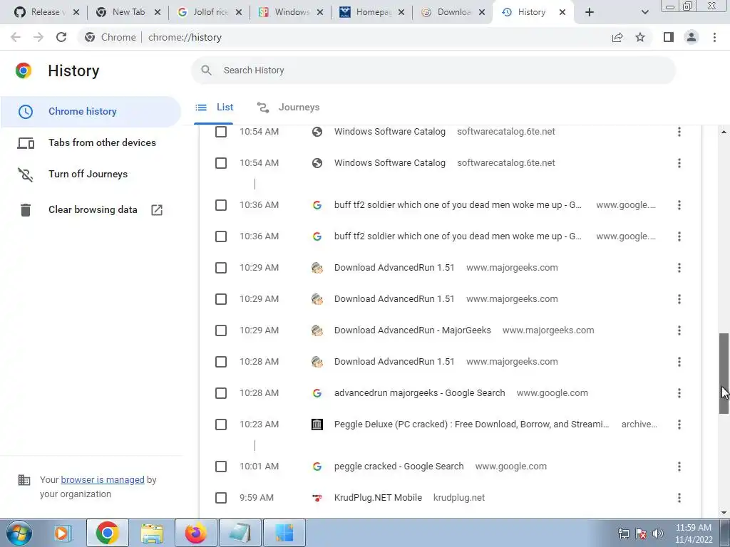Open actions menu for Peggle Deluxe entry
730x547 pixels.
coord(679,424)
